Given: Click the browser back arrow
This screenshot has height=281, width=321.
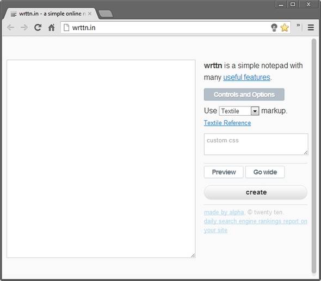Looking at the screenshot, I should 10,27.
